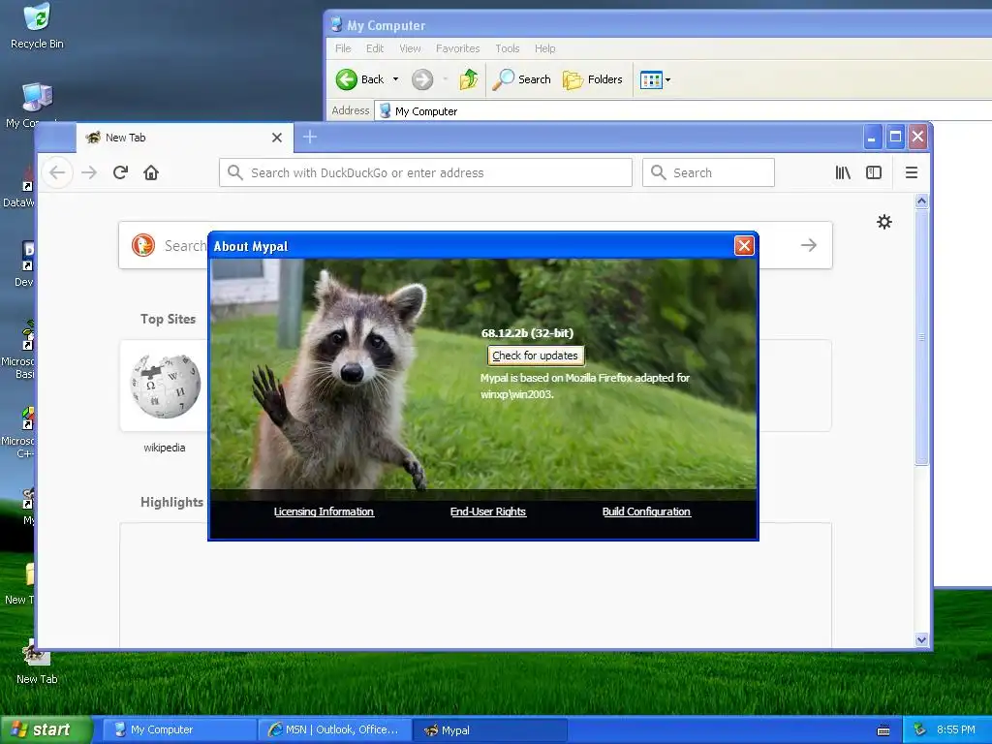Select the My Computer desktop icon

point(37,98)
